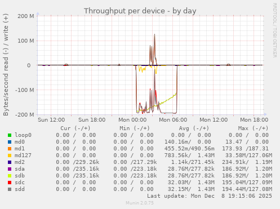Click the md127 yellow legend swatch
Image resolution: width=280 pixels, height=209 pixels.
click(x=10, y=155)
